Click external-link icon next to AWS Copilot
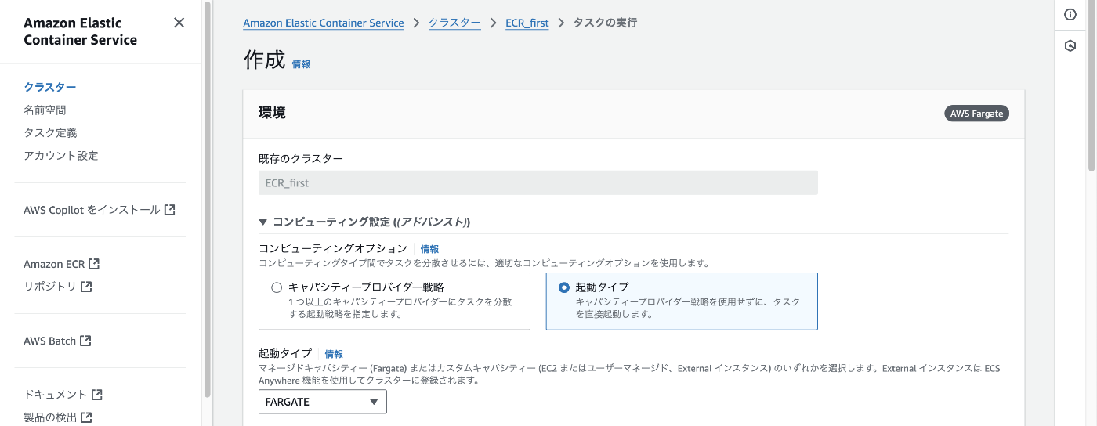This screenshot has height=426, width=1097. tap(169, 210)
